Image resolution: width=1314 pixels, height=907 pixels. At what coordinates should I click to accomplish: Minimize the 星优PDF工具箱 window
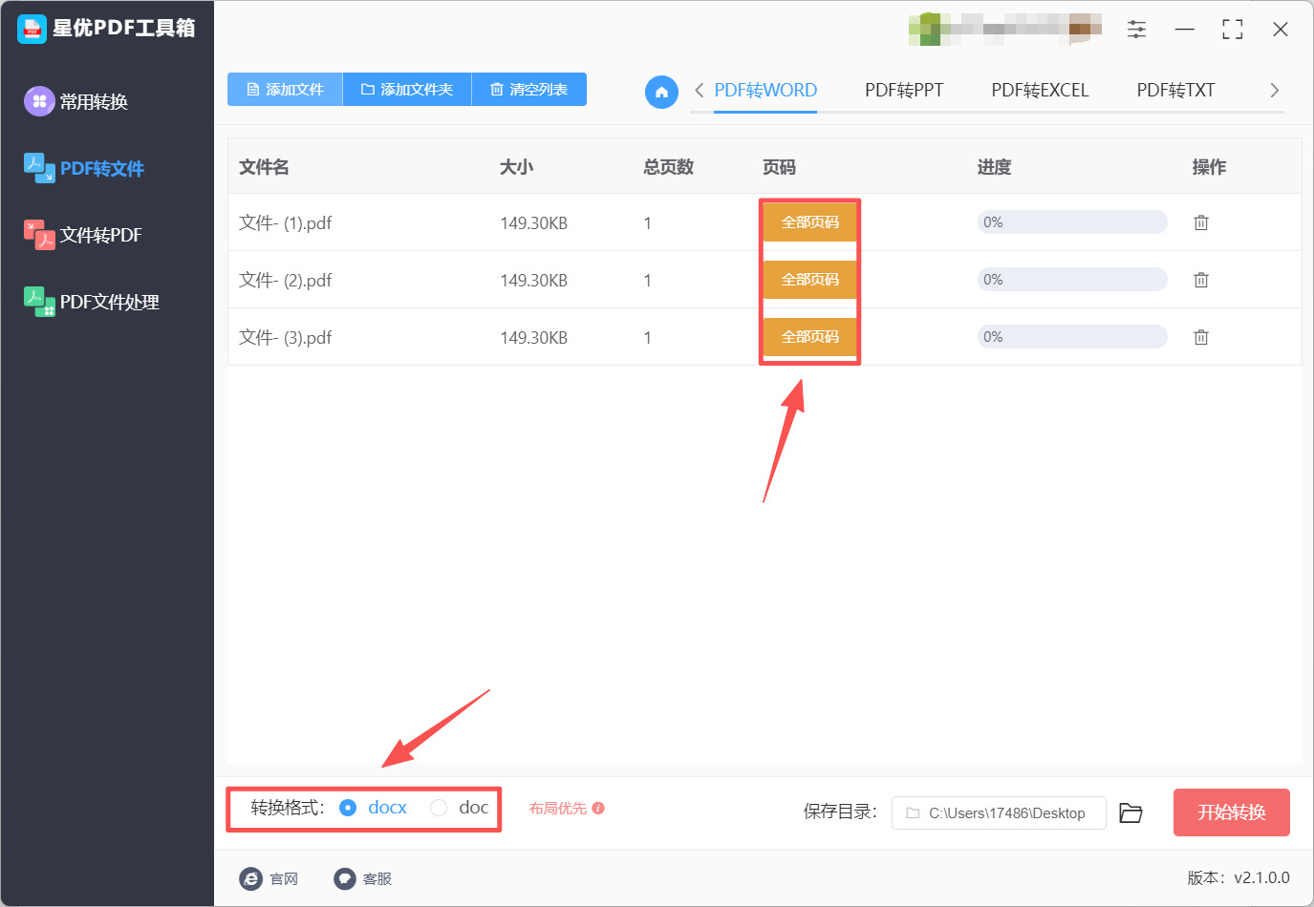coord(1185,30)
